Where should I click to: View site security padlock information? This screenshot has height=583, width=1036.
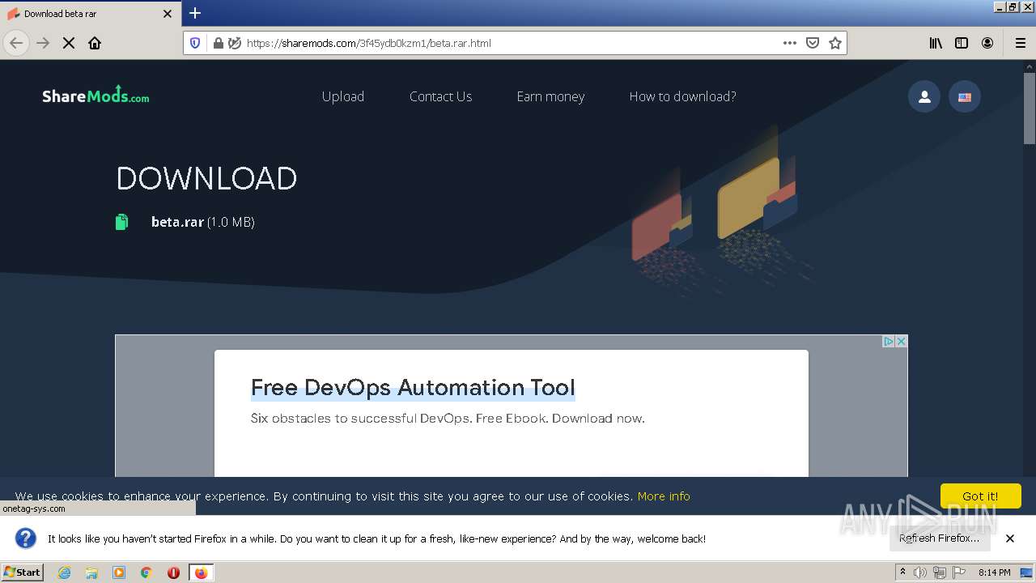click(x=218, y=43)
